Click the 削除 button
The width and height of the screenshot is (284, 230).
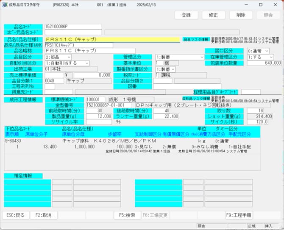point(241,15)
